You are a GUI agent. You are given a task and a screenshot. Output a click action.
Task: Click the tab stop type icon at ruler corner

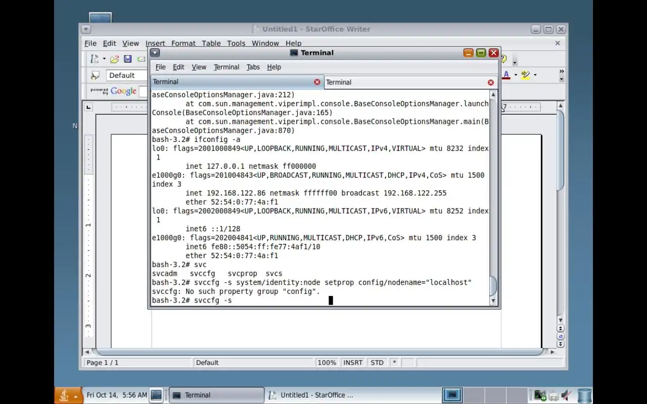tap(89, 107)
